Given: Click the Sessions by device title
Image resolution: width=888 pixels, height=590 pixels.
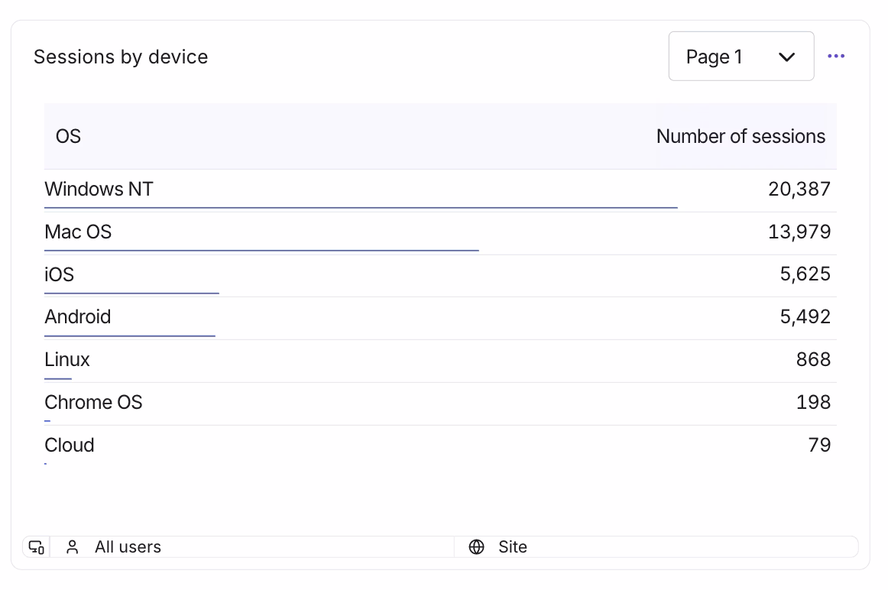Looking at the screenshot, I should [x=121, y=57].
